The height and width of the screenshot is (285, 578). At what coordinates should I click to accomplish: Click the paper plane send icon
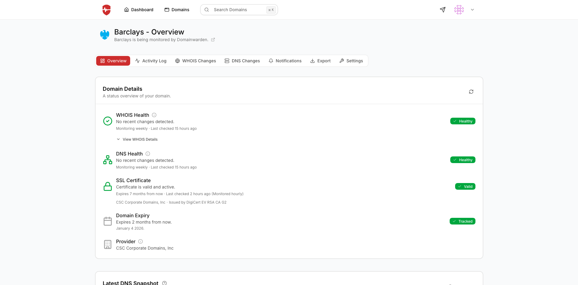click(x=443, y=10)
